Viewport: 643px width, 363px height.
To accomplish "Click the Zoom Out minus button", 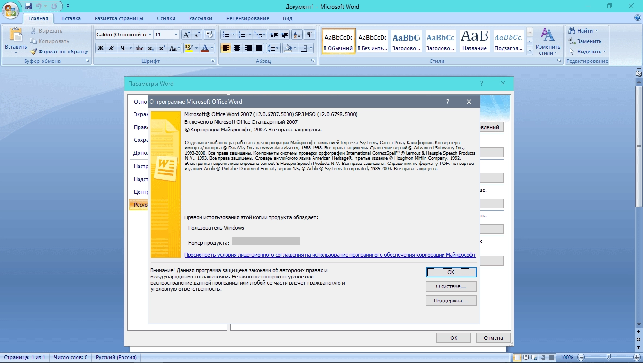I will click(x=581, y=357).
